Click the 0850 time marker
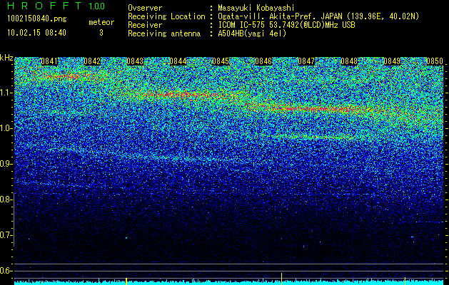This screenshot has height=285, width=449. pos(435,61)
